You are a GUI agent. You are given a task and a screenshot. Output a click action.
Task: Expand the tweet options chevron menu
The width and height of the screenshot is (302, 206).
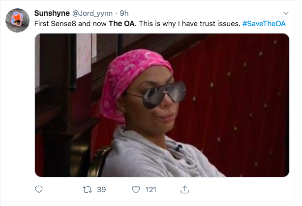click(x=286, y=13)
